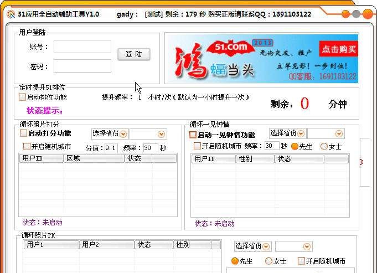Select 女士 radio in photo PK section
The height and width of the screenshot is (273, 377).
pyautogui.click(x=268, y=261)
